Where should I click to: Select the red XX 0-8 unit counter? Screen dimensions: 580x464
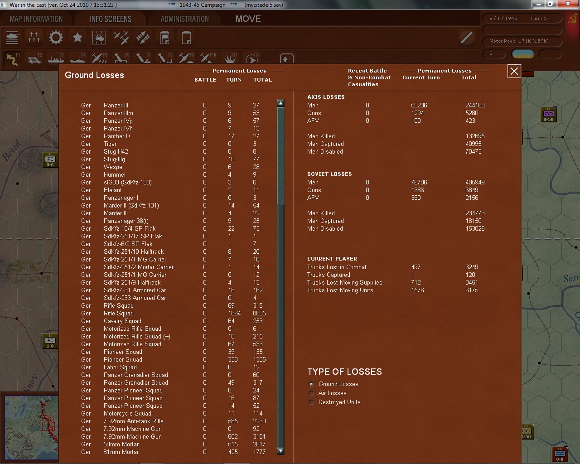tap(559, 454)
